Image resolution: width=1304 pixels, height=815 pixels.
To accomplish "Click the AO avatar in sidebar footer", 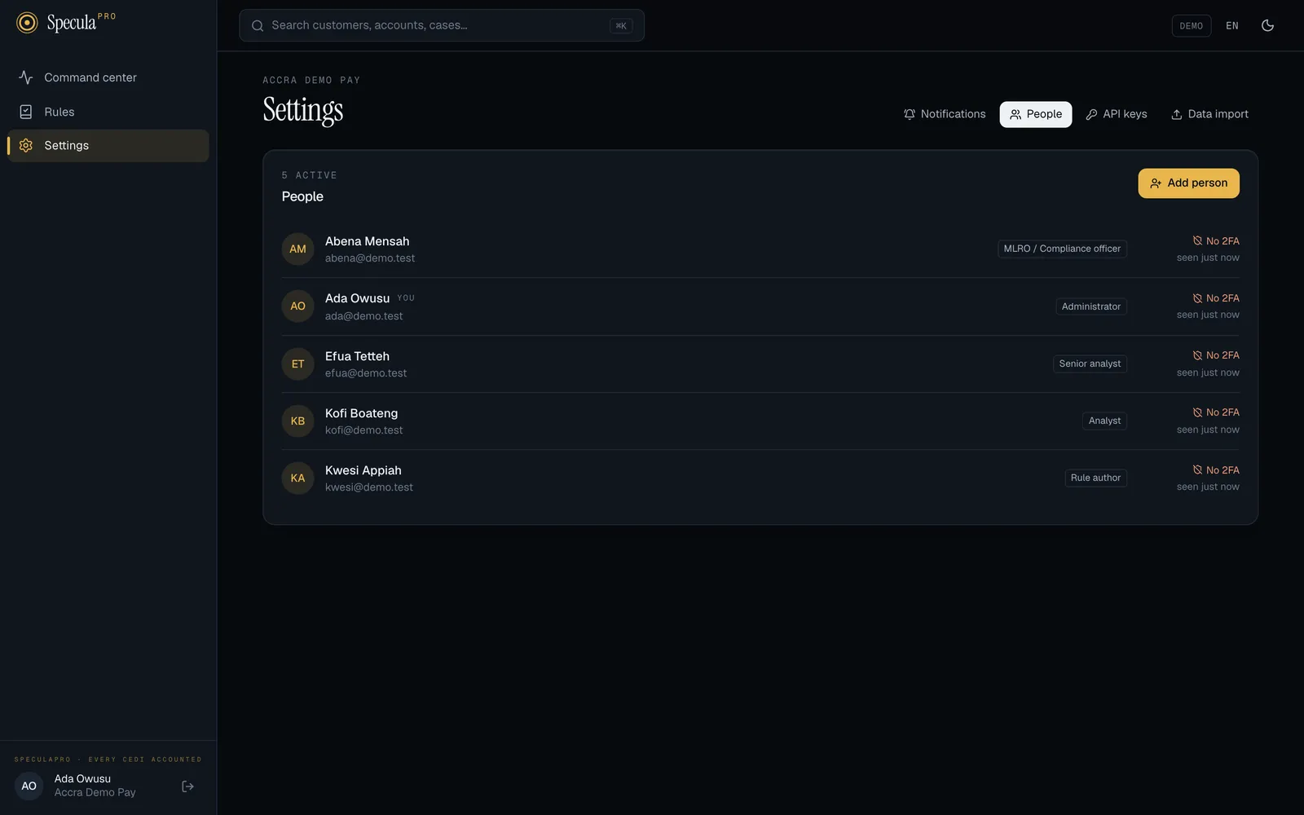I will click(29, 786).
